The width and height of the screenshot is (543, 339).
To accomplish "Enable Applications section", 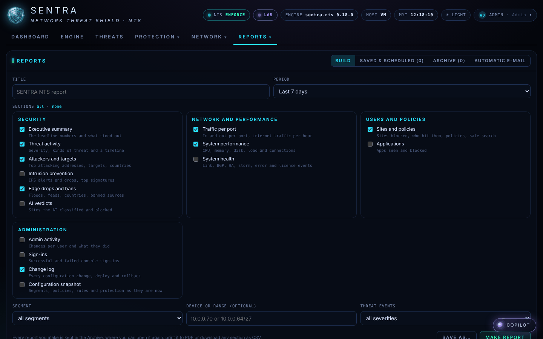I will click(x=370, y=144).
